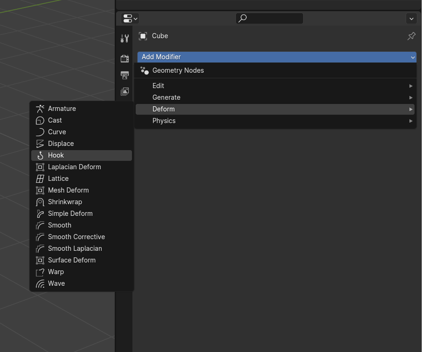The height and width of the screenshot is (352, 422).
Task: Select the Simple Deform modifier
Action: coord(82,214)
